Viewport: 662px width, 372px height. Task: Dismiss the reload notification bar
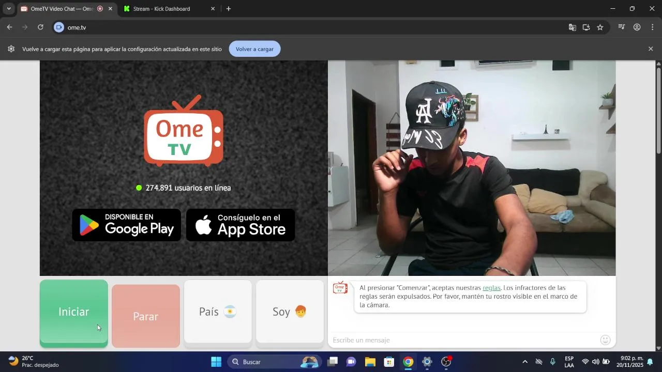click(651, 49)
